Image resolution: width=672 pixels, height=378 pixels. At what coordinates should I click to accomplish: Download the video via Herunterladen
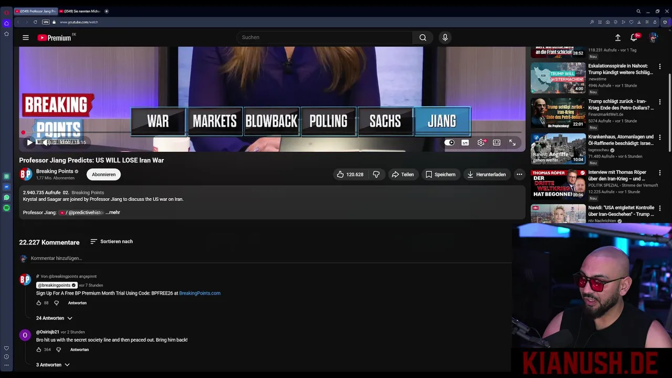click(x=487, y=174)
